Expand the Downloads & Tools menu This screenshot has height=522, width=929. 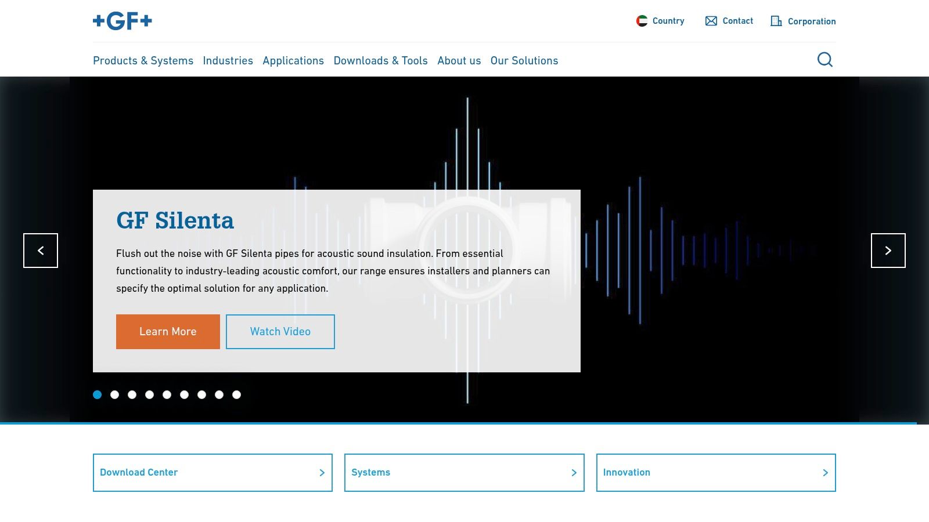coord(380,61)
